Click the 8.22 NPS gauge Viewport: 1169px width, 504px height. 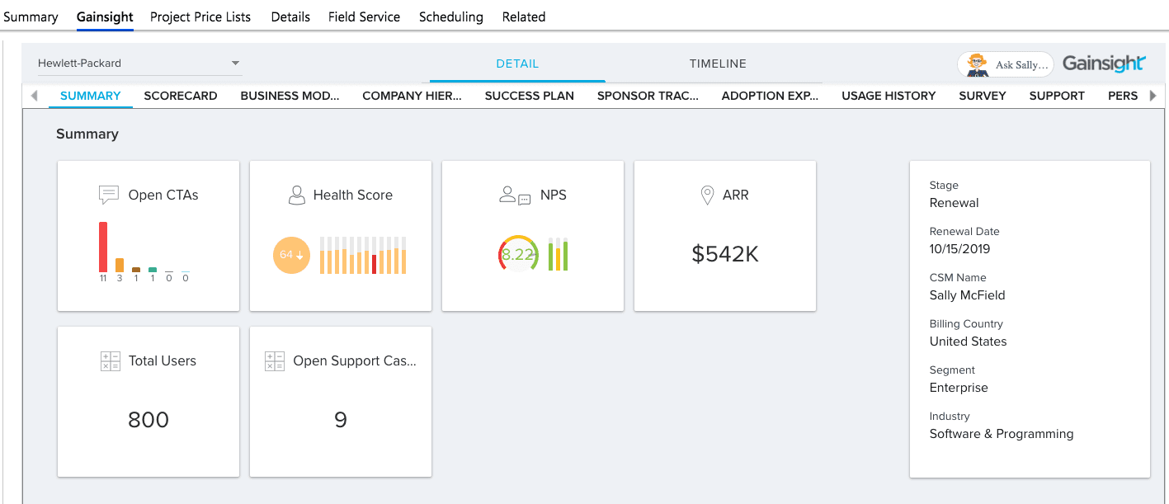[518, 255]
